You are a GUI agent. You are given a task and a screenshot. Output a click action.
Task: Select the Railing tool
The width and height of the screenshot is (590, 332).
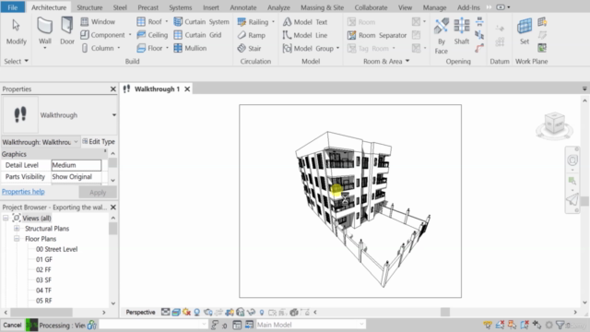pos(253,22)
